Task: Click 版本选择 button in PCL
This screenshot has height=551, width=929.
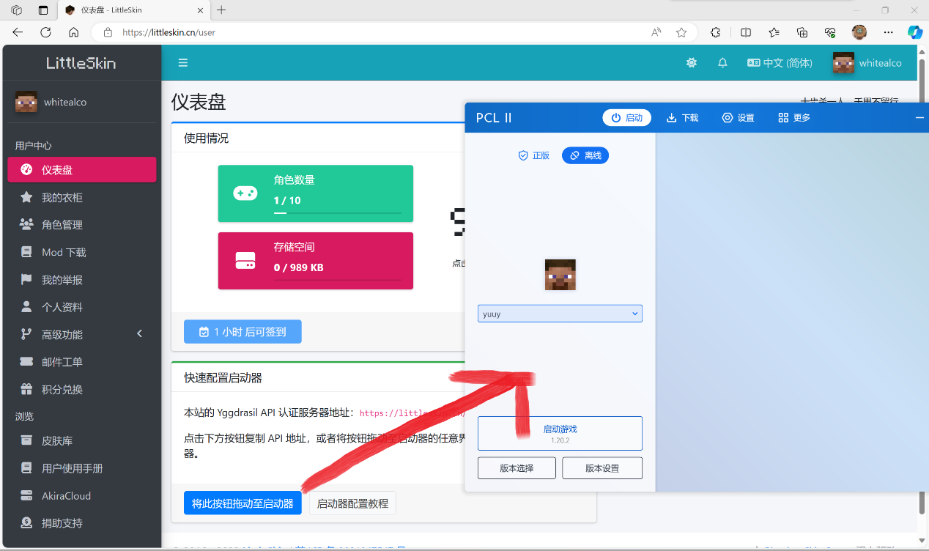Action: point(517,468)
